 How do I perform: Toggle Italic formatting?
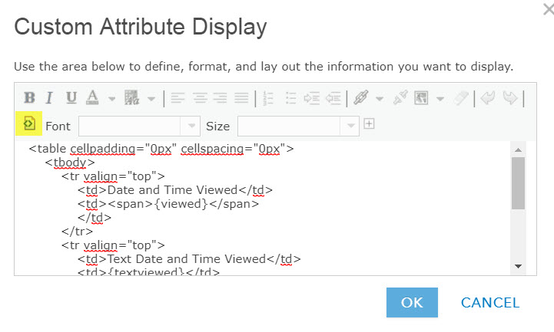(x=49, y=97)
